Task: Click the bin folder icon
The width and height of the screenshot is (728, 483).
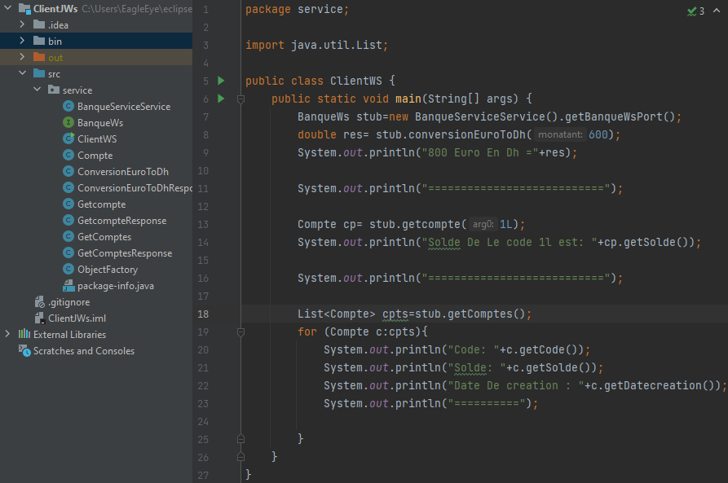Action: [39, 41]
